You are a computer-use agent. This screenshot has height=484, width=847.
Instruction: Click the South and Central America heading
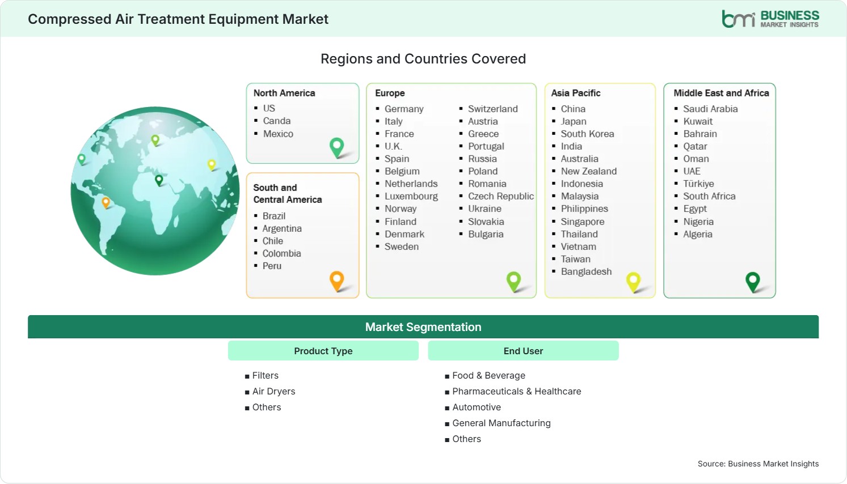coord(288,193)
